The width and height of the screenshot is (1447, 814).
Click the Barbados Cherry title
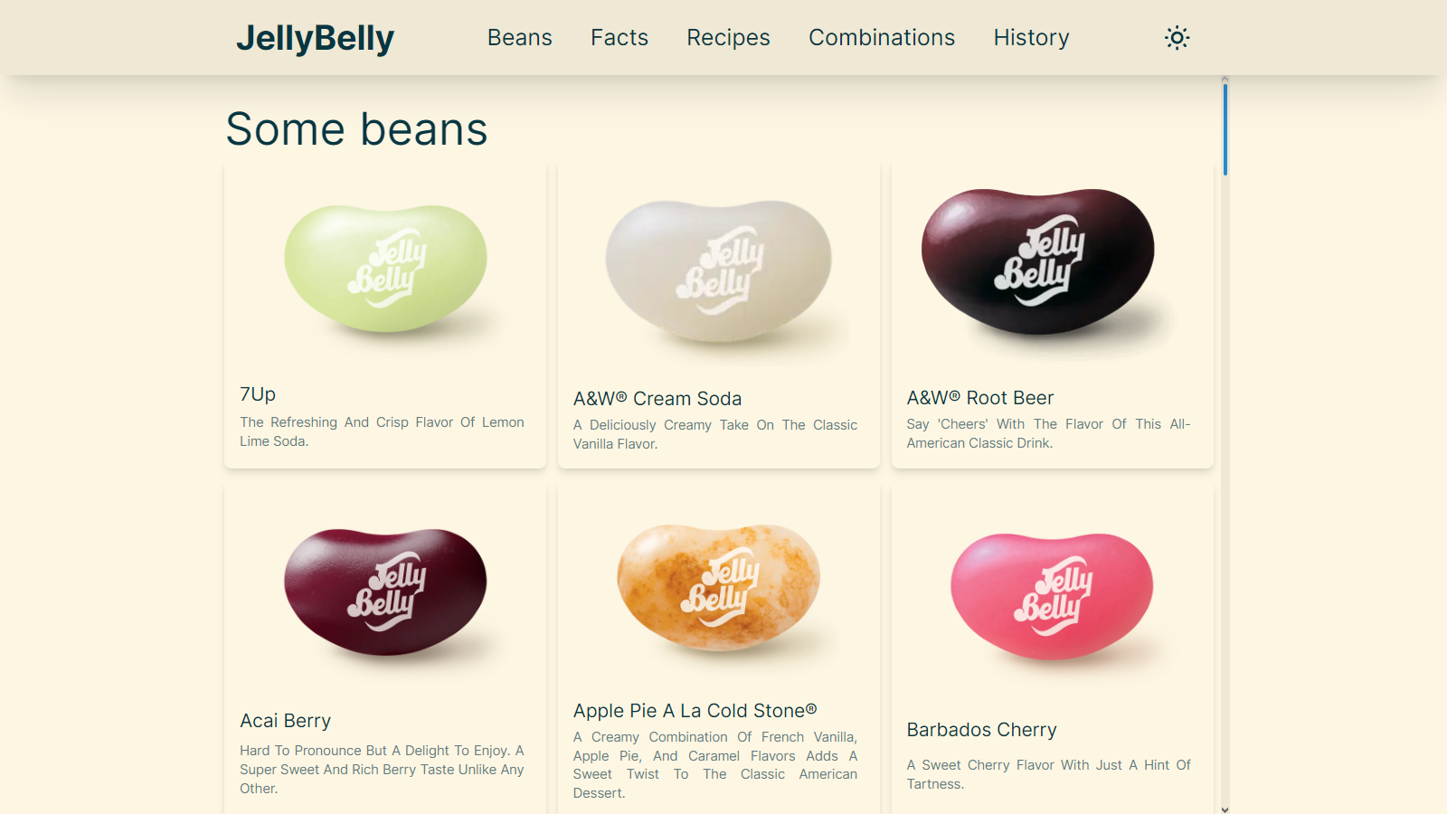click(x=982, y=730)
